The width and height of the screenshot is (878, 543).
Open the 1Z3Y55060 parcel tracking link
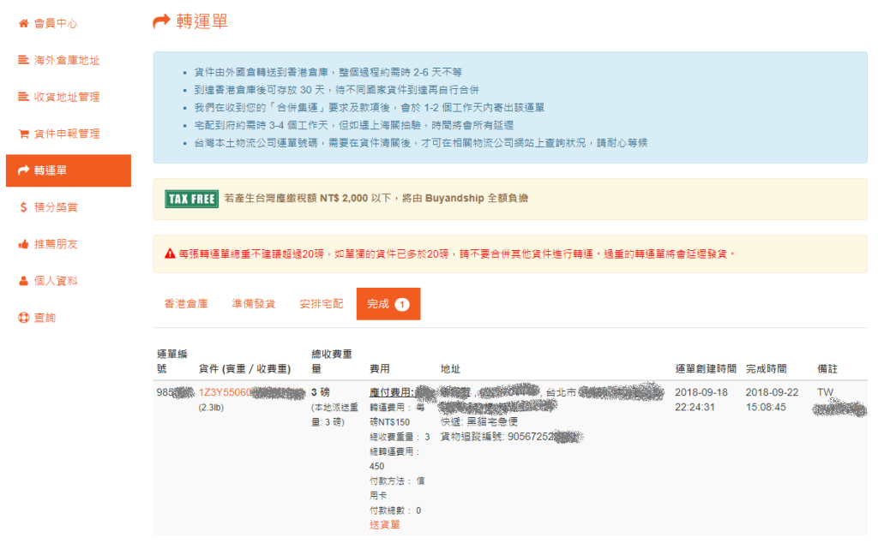click(225, 392)
